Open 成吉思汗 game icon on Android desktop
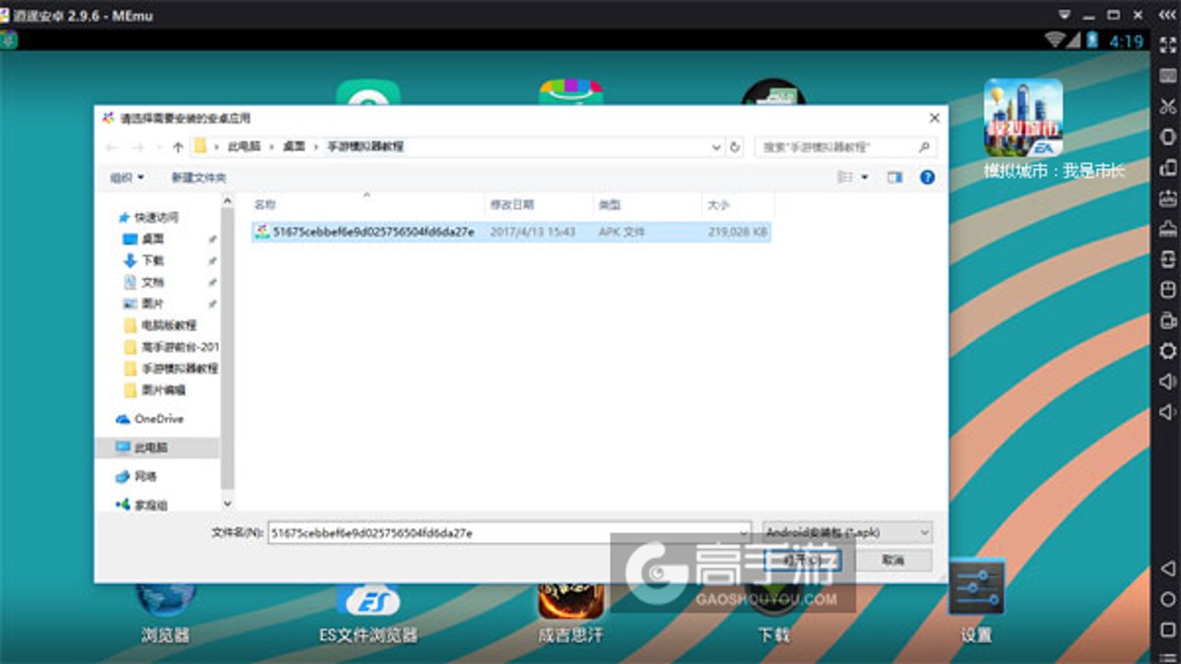The width and height of the screenshot is (1181, 664). point(571,600)
